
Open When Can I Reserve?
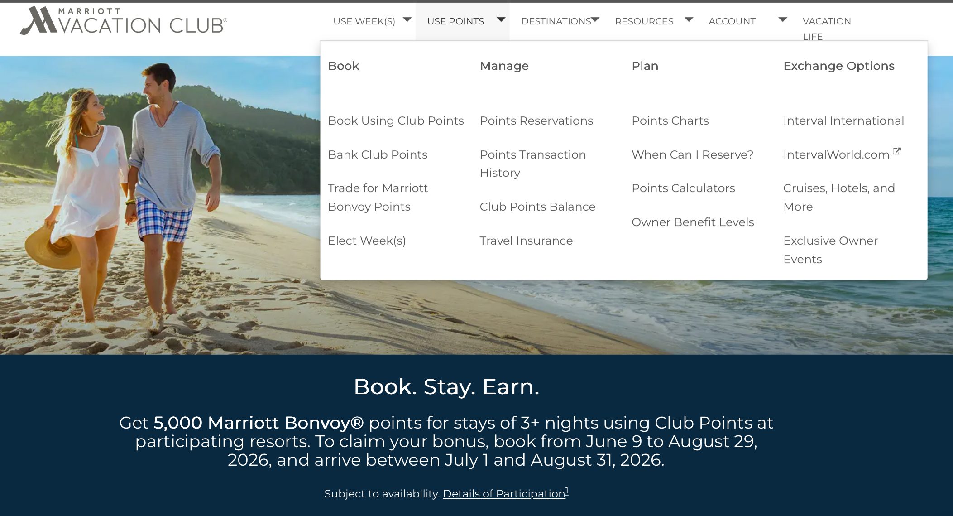[x=692, y=154]
